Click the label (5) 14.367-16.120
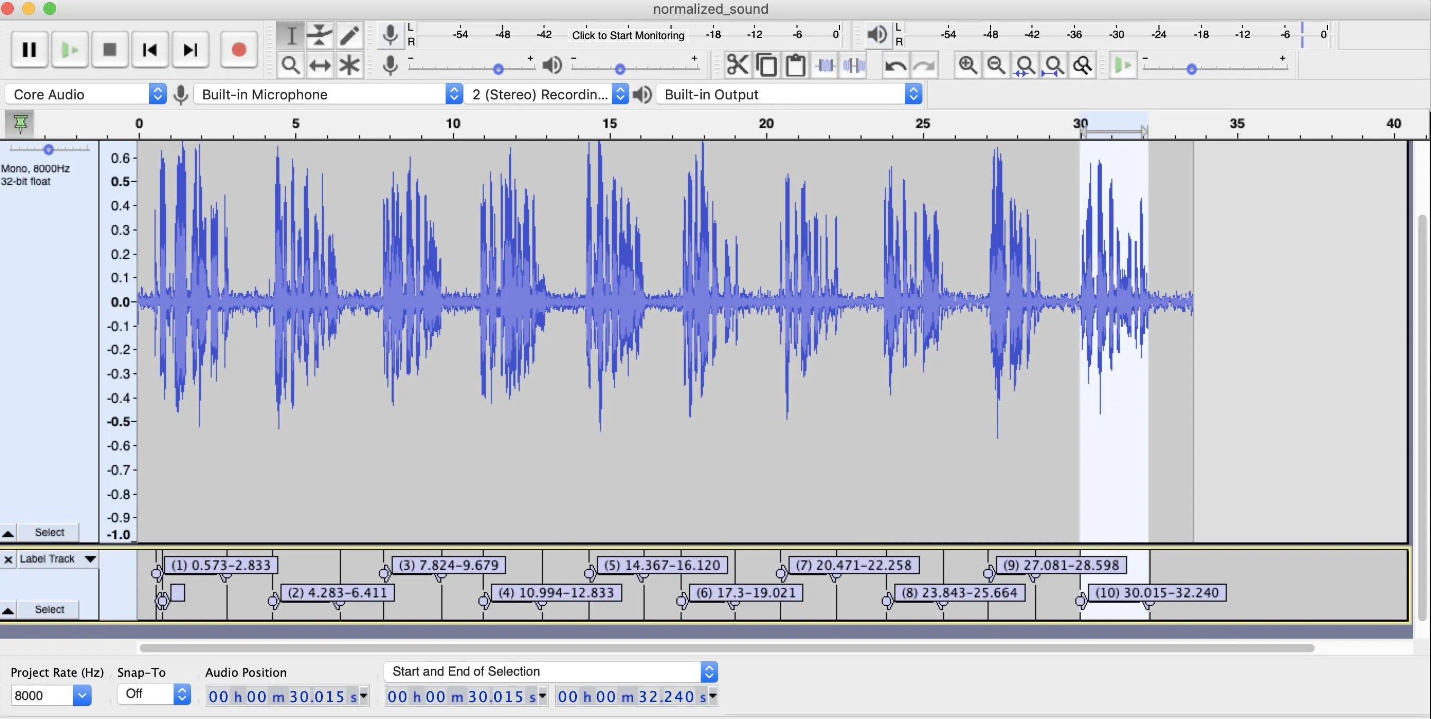Screen dimensions: 1431x719 662,565
